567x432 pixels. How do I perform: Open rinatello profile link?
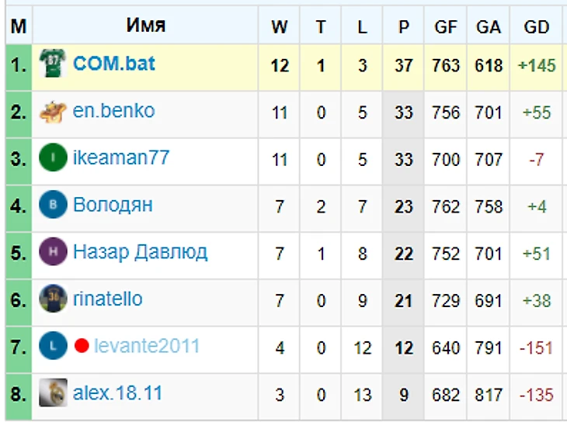pyautogui.click(x=107, y=299)
